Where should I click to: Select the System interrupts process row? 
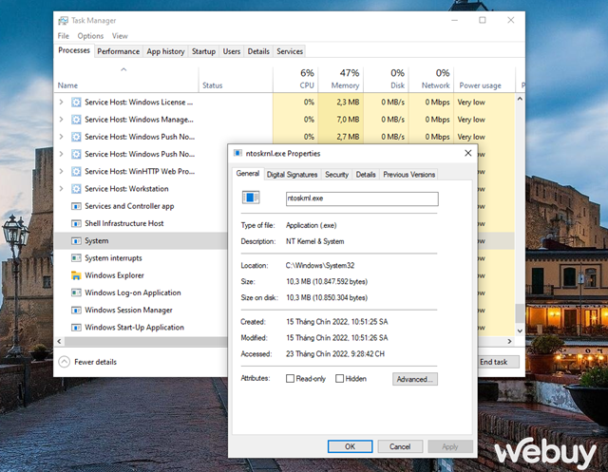(141, 258)
